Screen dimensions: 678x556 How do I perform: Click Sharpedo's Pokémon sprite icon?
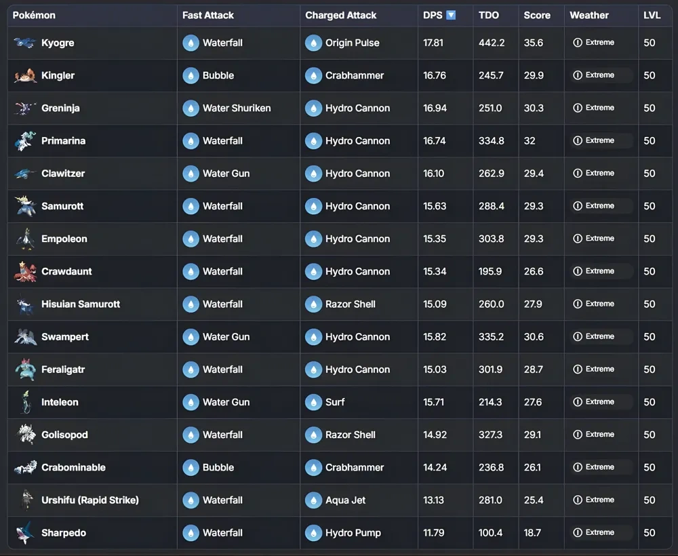[24, 533]
